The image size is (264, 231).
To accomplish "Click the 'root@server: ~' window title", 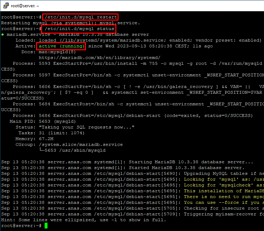I will [x=25, y=6].
